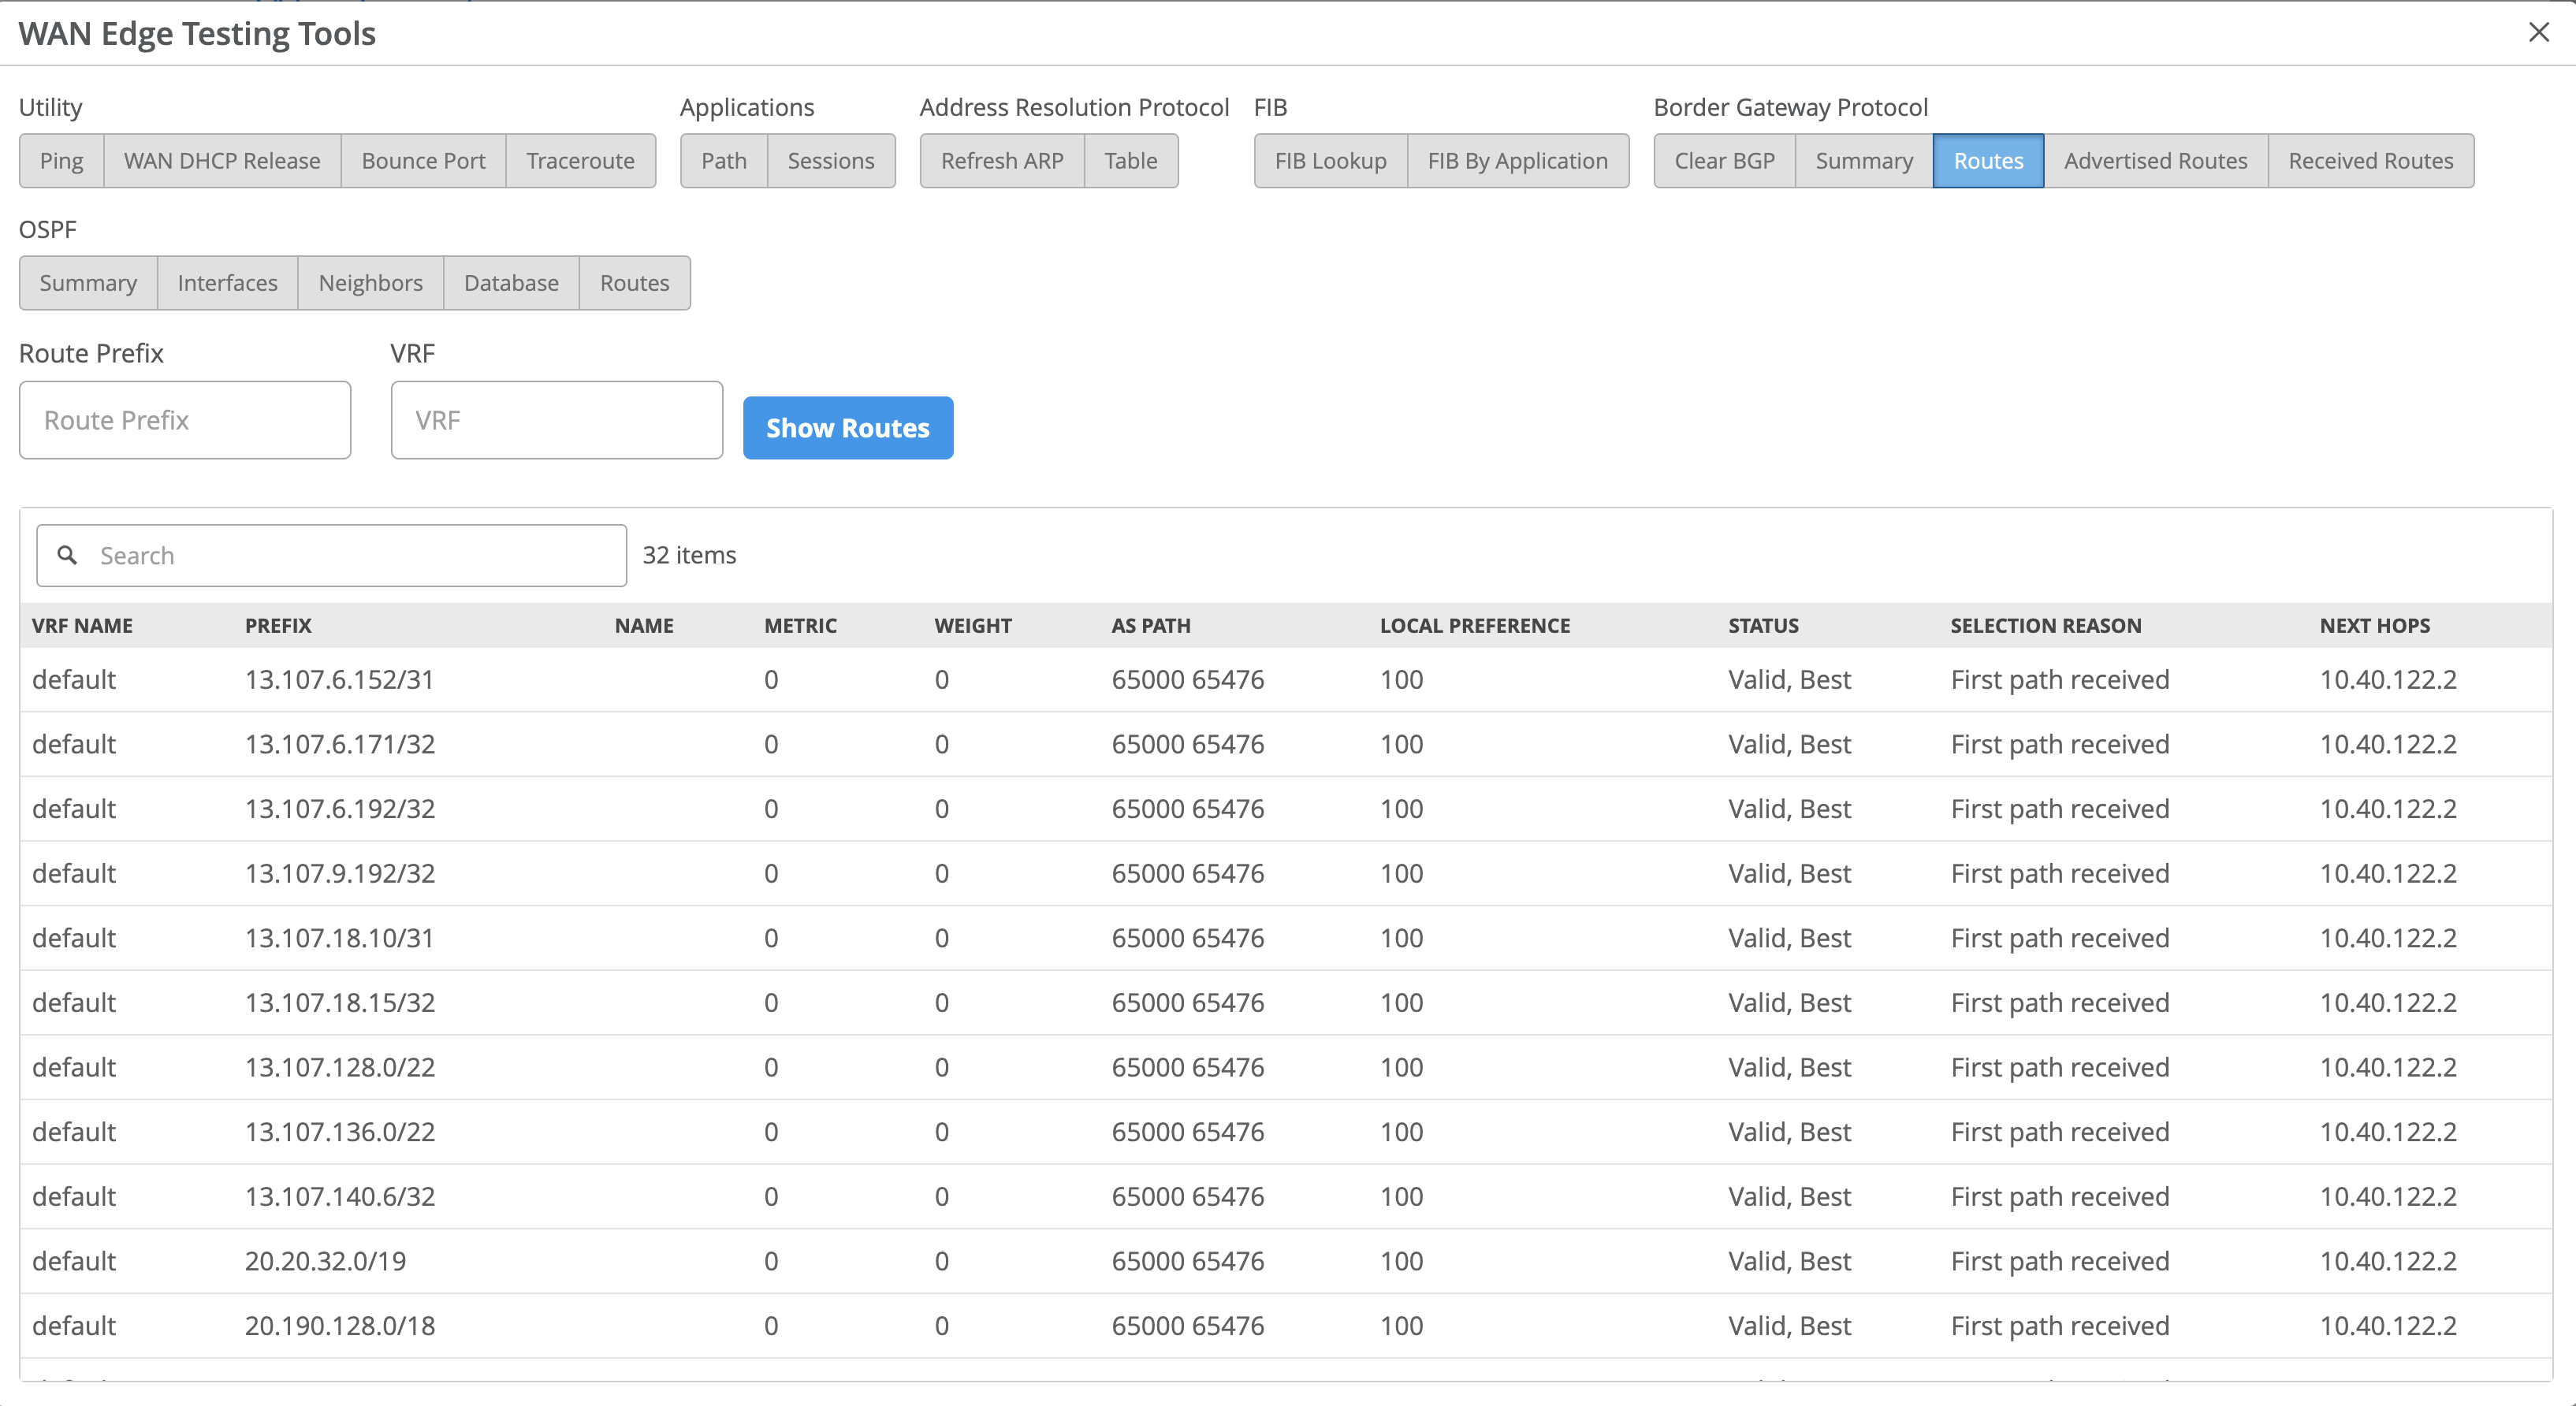
Task: Click the search magnifier icon
Action: pyautogui.click(x=67, y=555)
